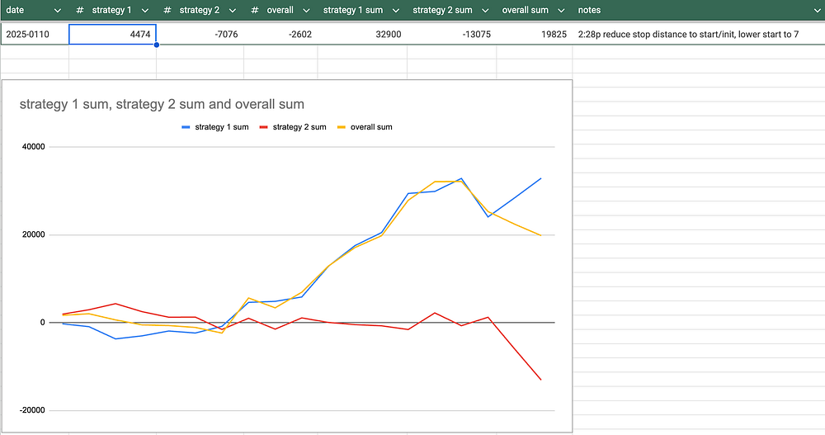This screenshot has height=435, width=825.
Task: Click the number-type icon beside overall header
Action: [x=255, y=10]
